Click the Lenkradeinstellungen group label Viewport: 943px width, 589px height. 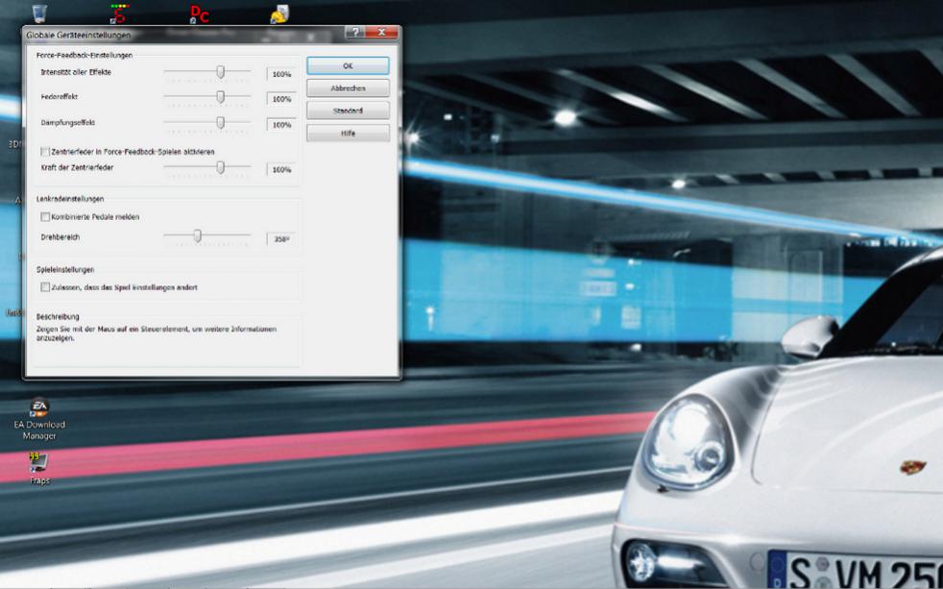[x=70, y=199]
